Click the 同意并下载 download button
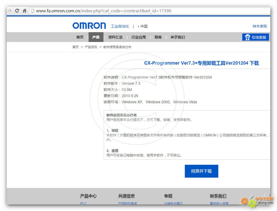This screenshot has height=211, width=277. coord(201,171)
